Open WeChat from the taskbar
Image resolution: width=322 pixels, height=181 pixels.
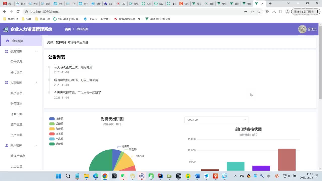coord(123,176)
